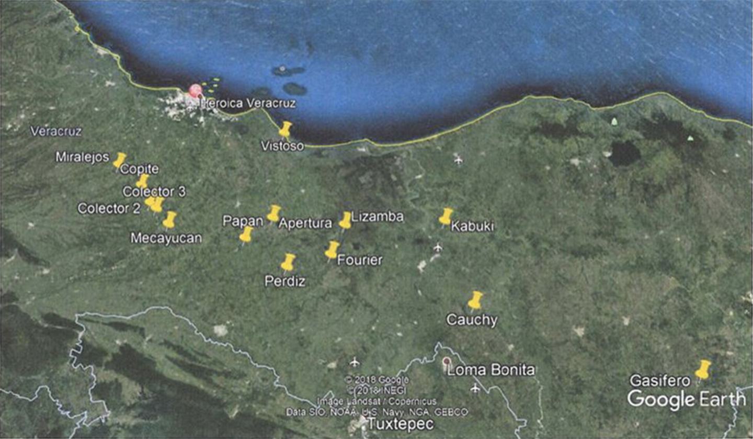
Task: Click the Google Earth logo
Action: [x=687, y=399]
